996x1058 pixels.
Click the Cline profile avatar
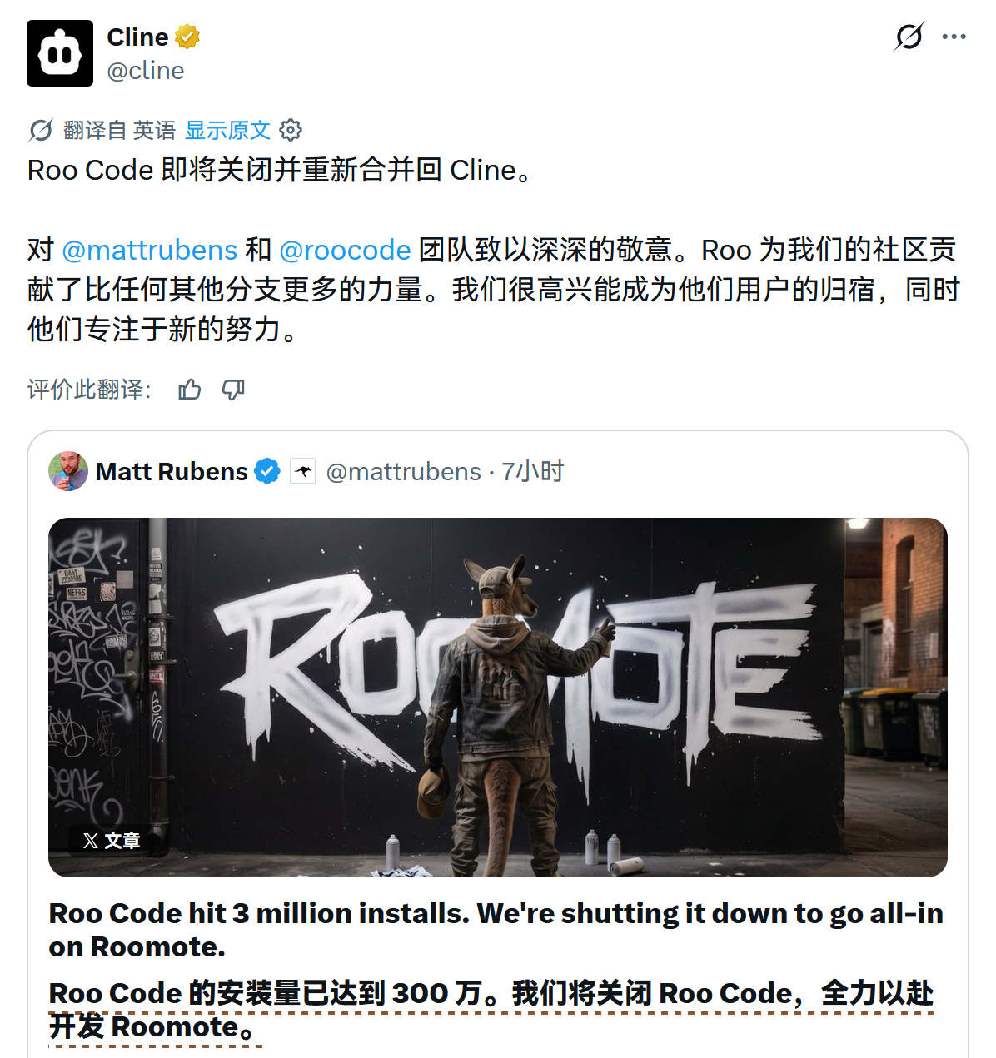coord(60,53)
